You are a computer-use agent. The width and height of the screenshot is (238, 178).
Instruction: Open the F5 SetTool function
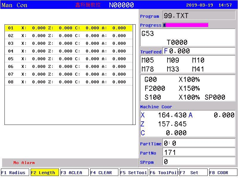tap(134, 173)
